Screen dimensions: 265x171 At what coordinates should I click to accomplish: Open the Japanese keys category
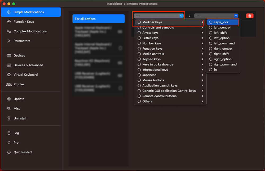click(x=170, y=75)
